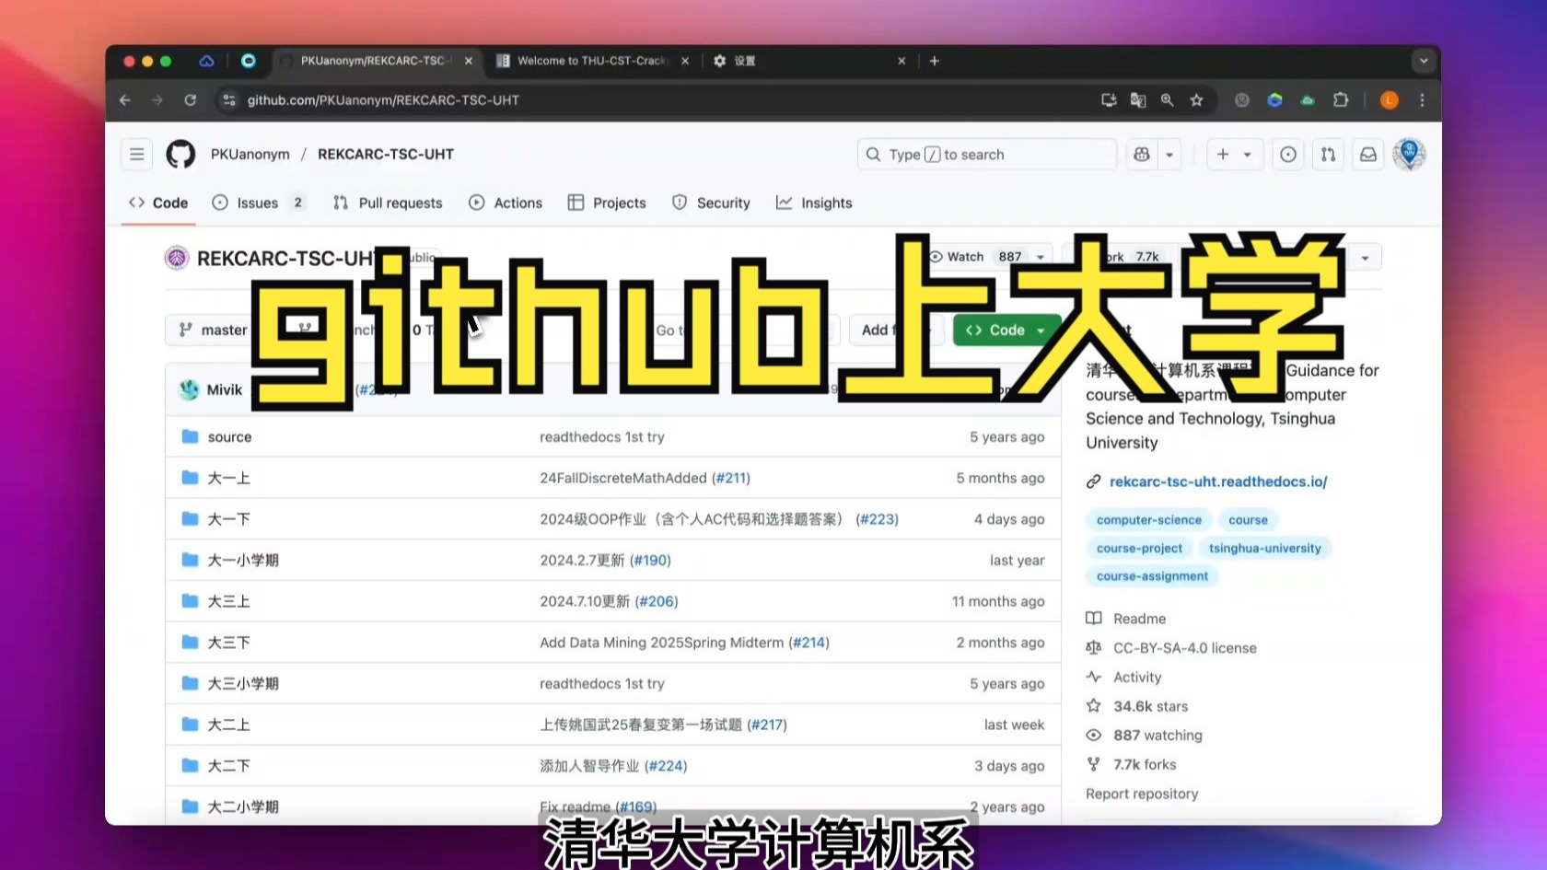1547x870 pixels.
Task: Open pull request #214 link
Action: [809, 643]
